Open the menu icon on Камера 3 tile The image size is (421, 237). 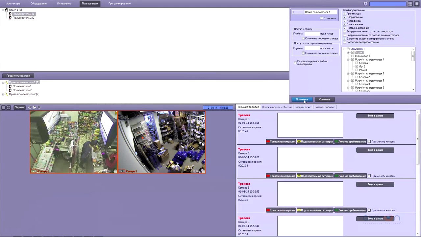[x=203, y=171]
